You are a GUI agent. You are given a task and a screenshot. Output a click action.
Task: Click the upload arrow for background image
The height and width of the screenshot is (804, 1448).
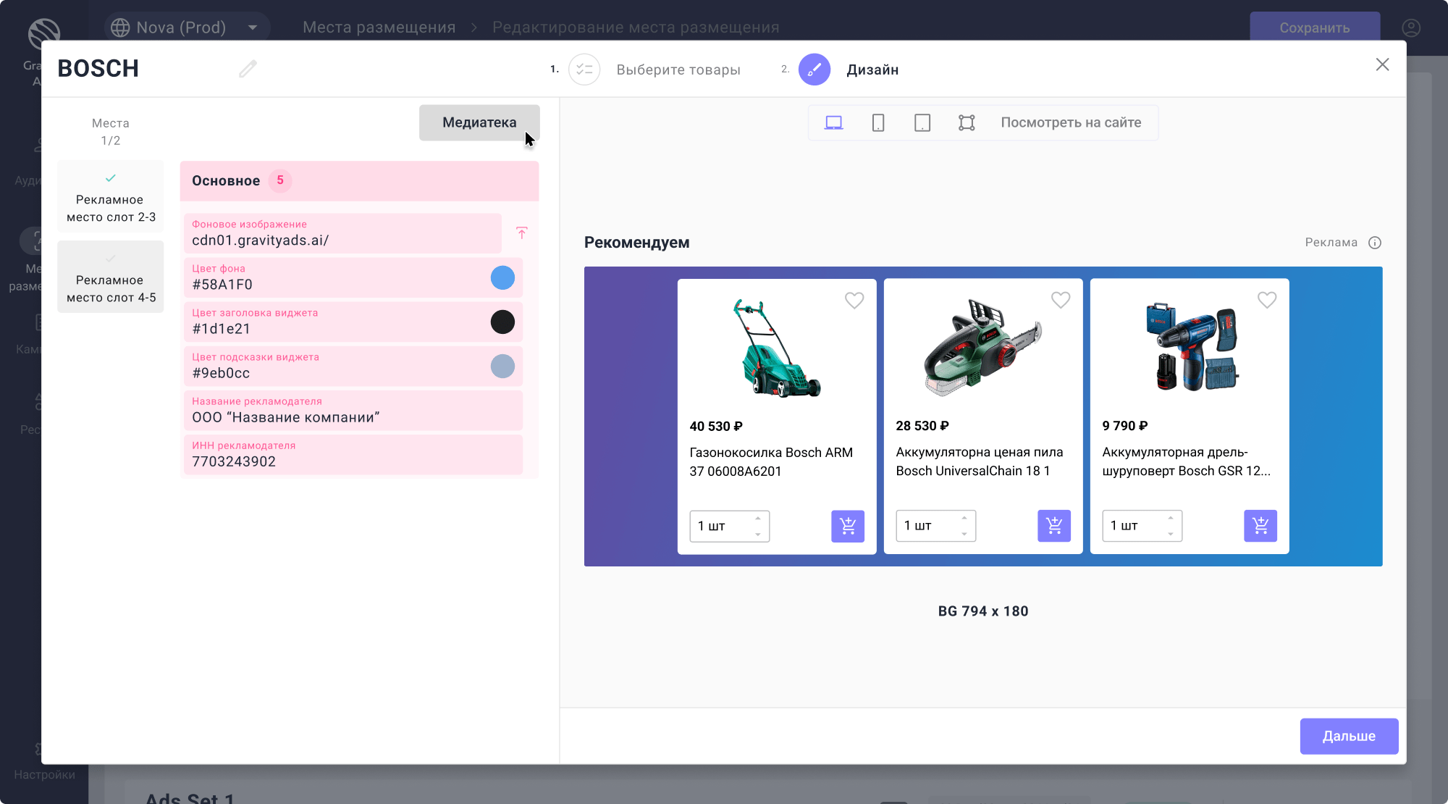(x=521, y=233)
